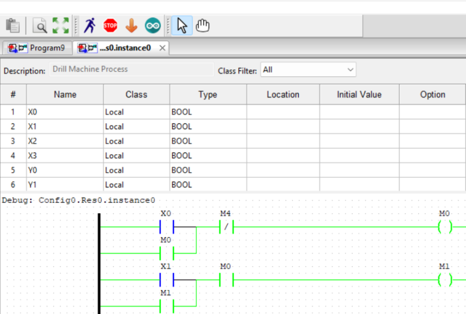This screenshot has height=314, width=466.
Task: Start PLC simulation with running man icon
Action: click(x=90, y=26)
